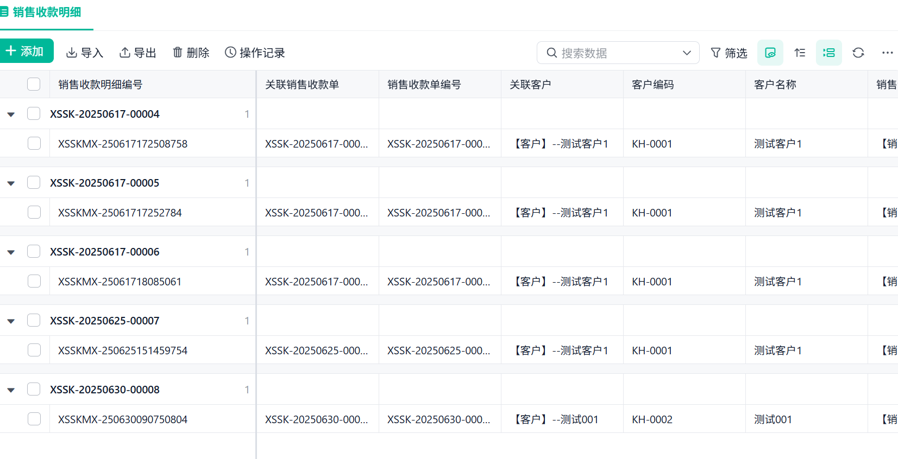898x459 pixels.
Task: Open the more options ellipsis menu
Action: (888, 53)
